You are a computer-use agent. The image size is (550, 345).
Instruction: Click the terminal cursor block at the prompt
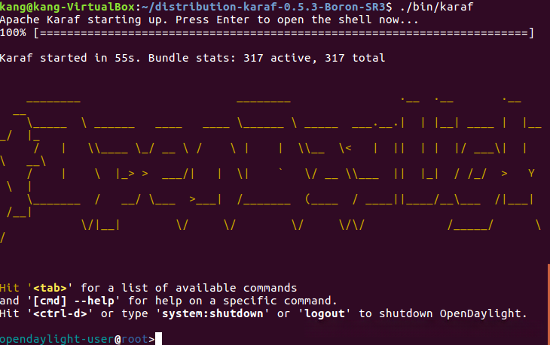[159, 339]
